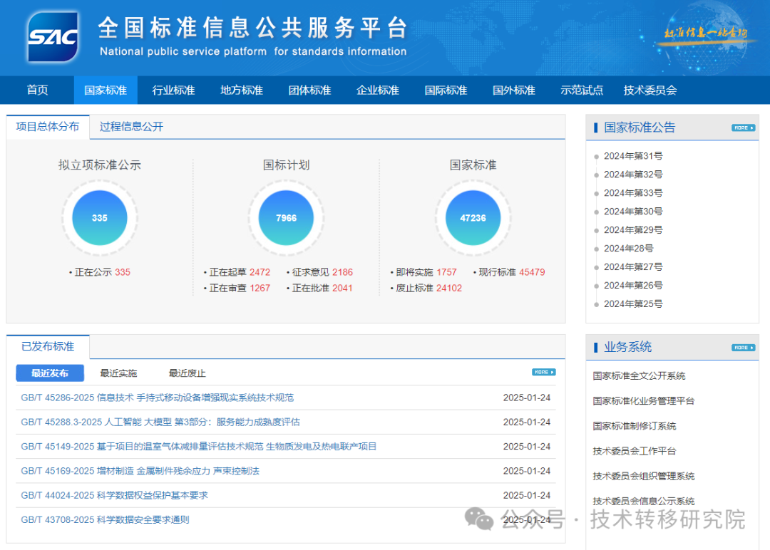Click the SAC platform logo
This screenshot has width=770, height=550.
coord(53,37)
